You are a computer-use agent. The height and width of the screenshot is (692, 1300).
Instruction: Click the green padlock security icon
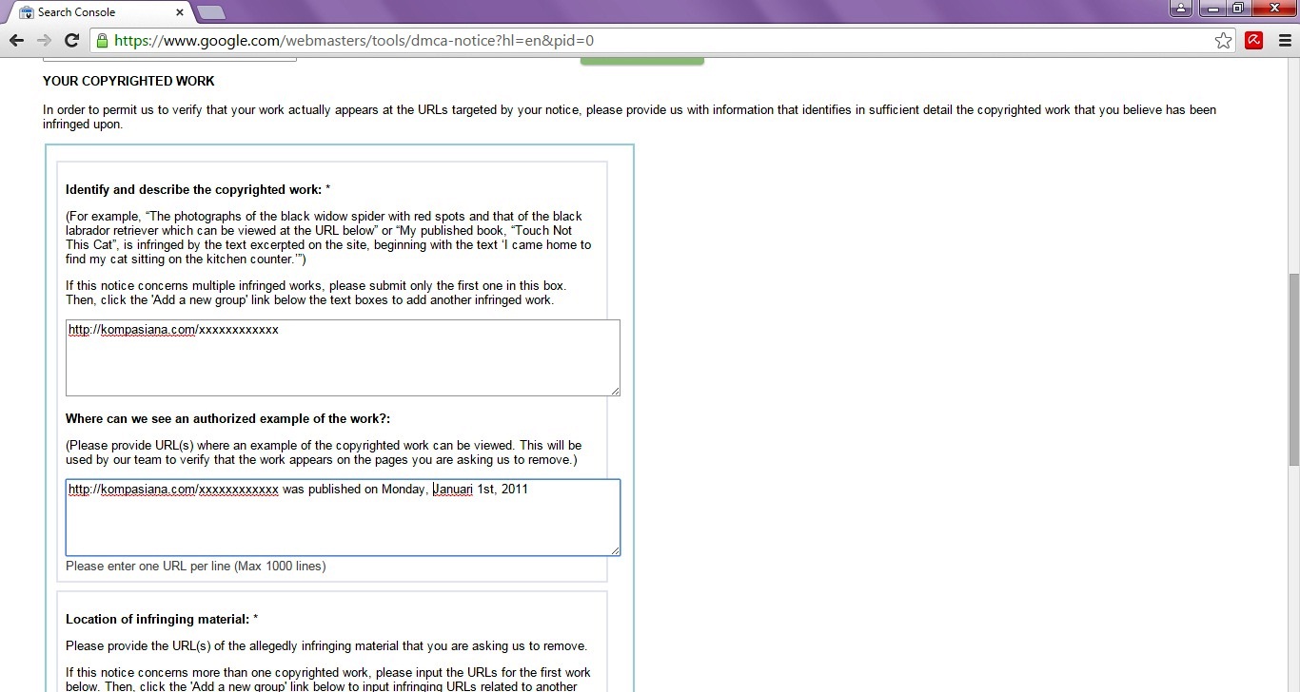(102, 40)
